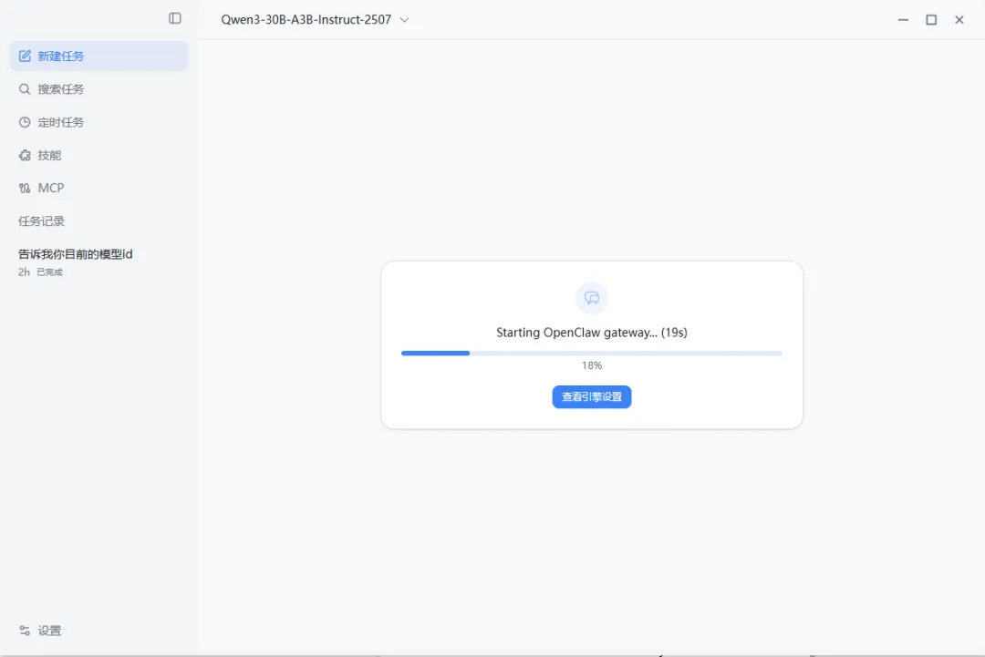Click the 定时任务 clock icon
Screen dimensions: 985x657
(25, 122)
